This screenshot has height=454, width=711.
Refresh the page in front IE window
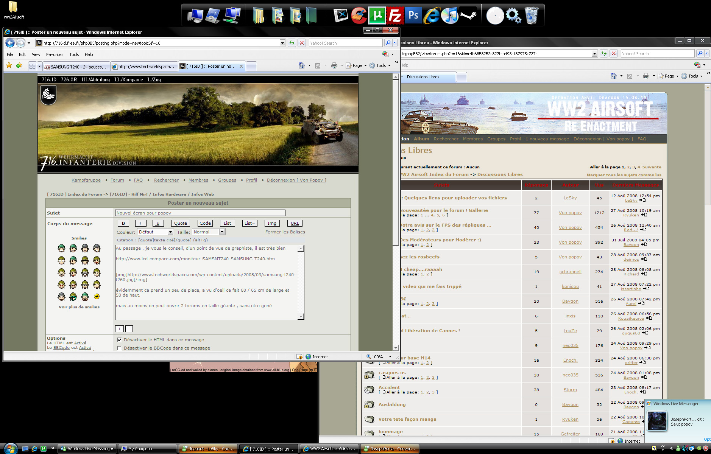click(x=292, y=43)
